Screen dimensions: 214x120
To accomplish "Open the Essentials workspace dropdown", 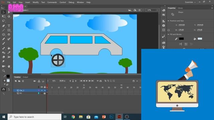I will tap(190, 2).
